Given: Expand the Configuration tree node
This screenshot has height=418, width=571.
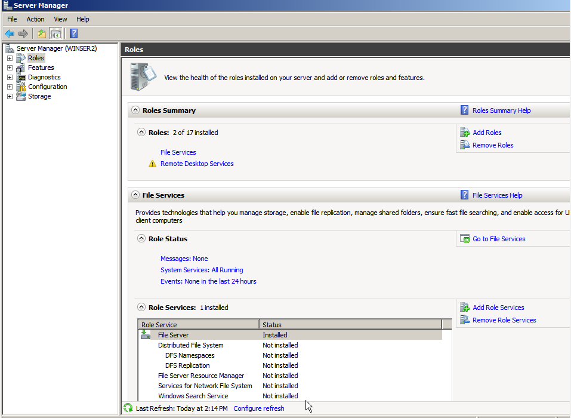Looking at the screenshot, I should [10, 87].
